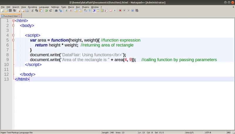Click the Save toolbar icon
Screen dimensions: 235x134
[x=10, y=11]
